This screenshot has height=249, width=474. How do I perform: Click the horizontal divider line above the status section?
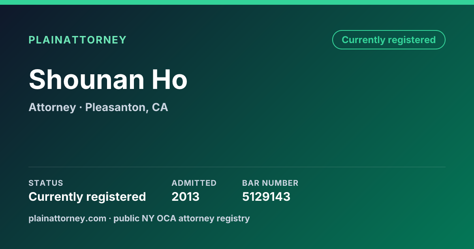pos(237,167)
